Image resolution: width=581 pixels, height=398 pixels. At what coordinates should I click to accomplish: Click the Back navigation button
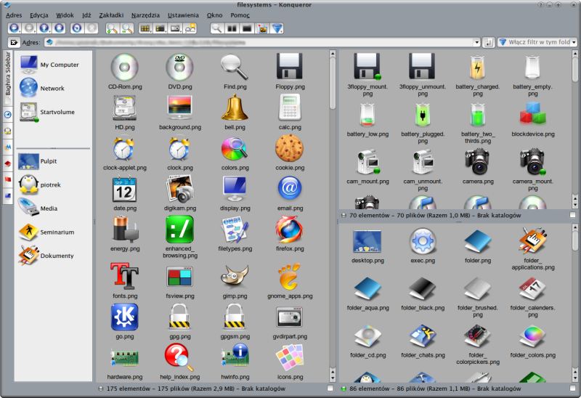pyautogui.click(x=14, y=28)
